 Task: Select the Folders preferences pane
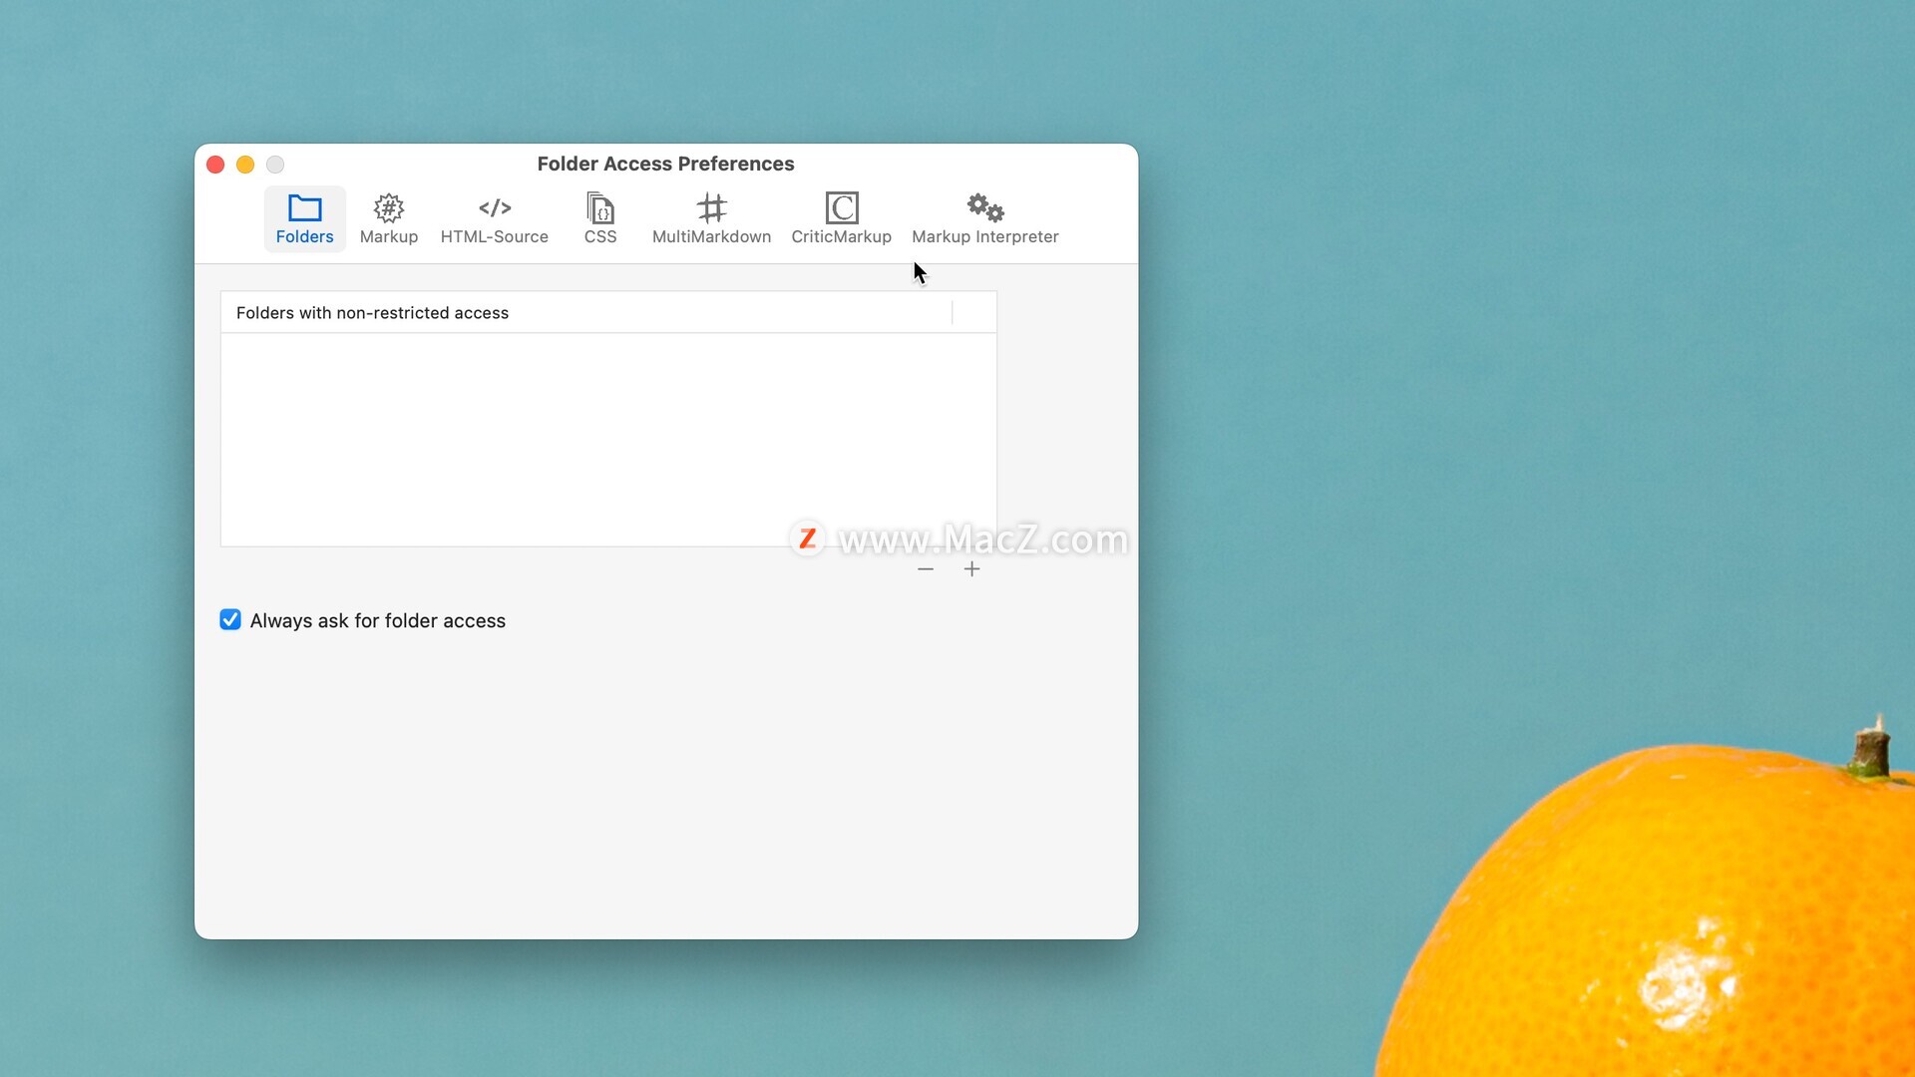[x=304, y=218]
